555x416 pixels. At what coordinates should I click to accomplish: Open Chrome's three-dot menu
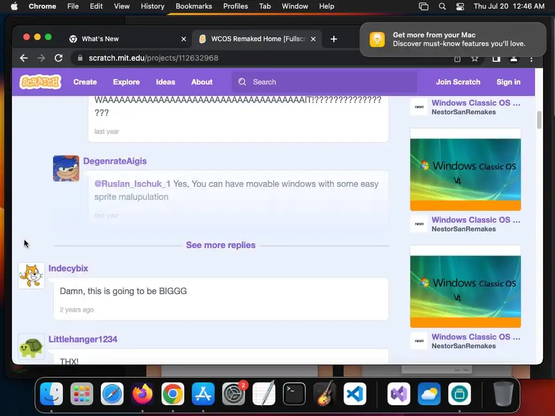point(531,59)
